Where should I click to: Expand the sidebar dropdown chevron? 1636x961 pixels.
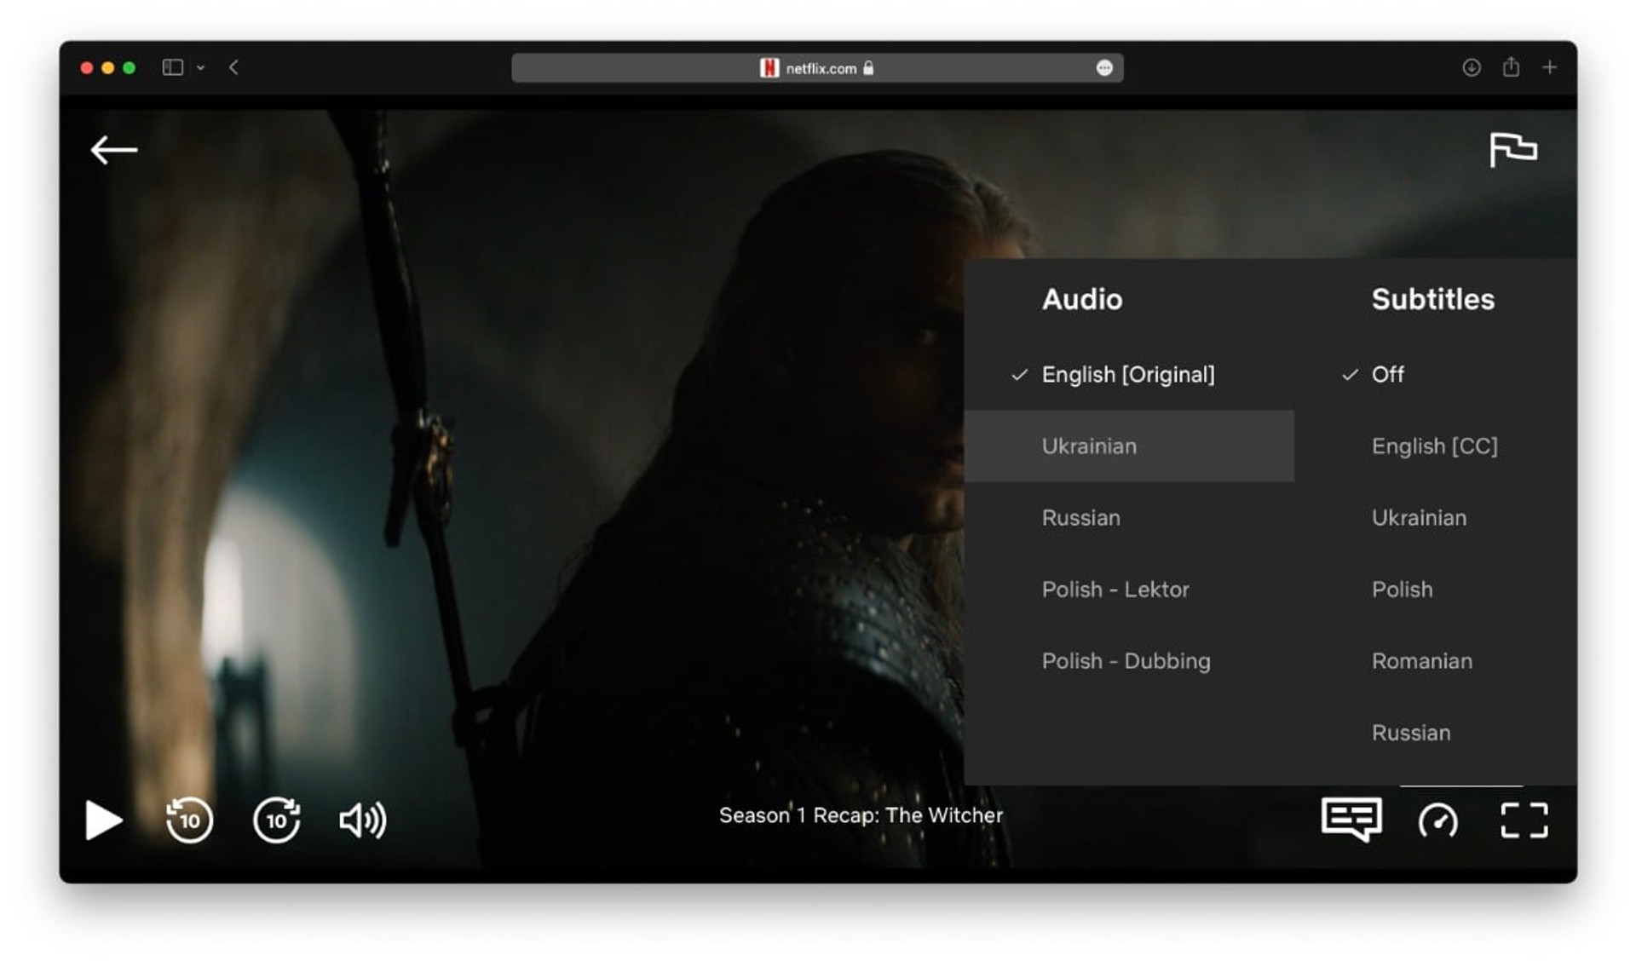(201, 67)
